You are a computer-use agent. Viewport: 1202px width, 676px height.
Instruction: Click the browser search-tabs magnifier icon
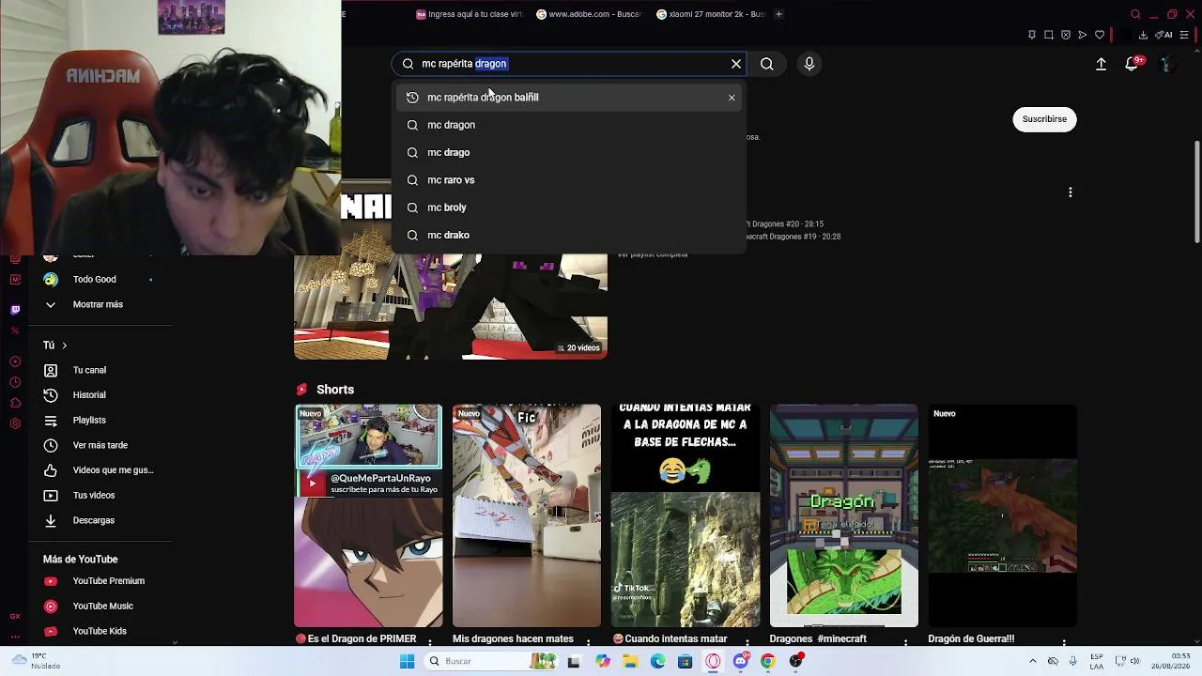pos(1135,14)
